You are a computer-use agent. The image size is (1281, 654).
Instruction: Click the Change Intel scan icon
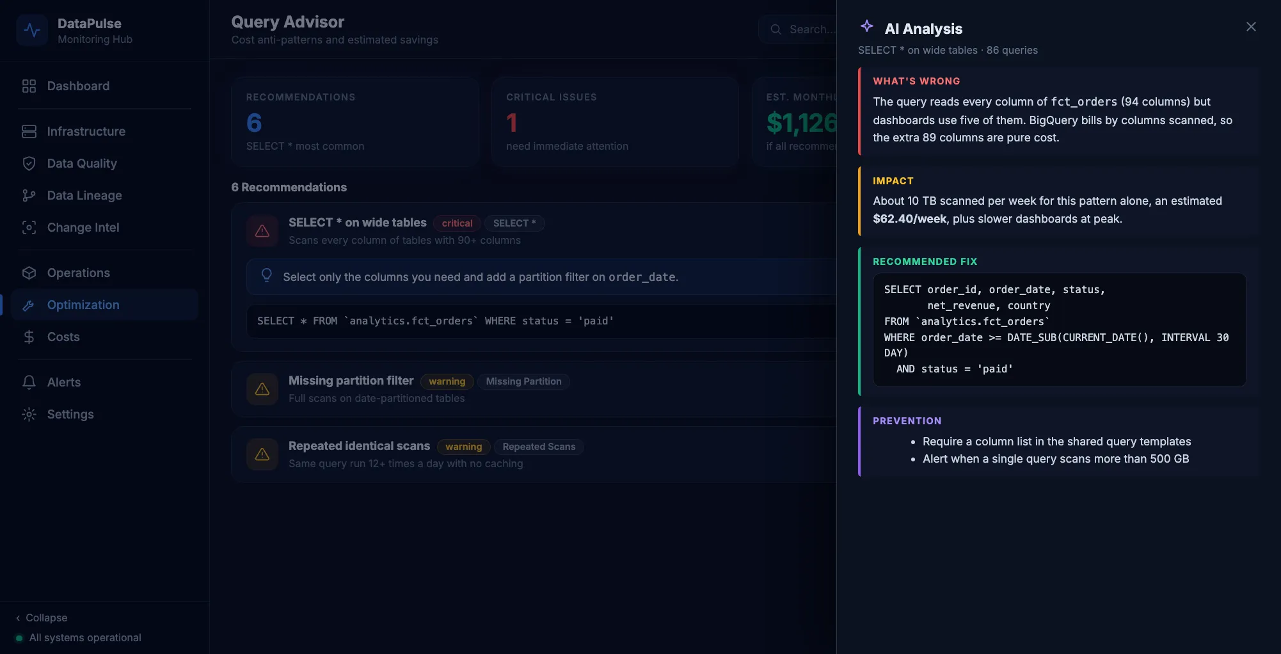coord(29,227)
